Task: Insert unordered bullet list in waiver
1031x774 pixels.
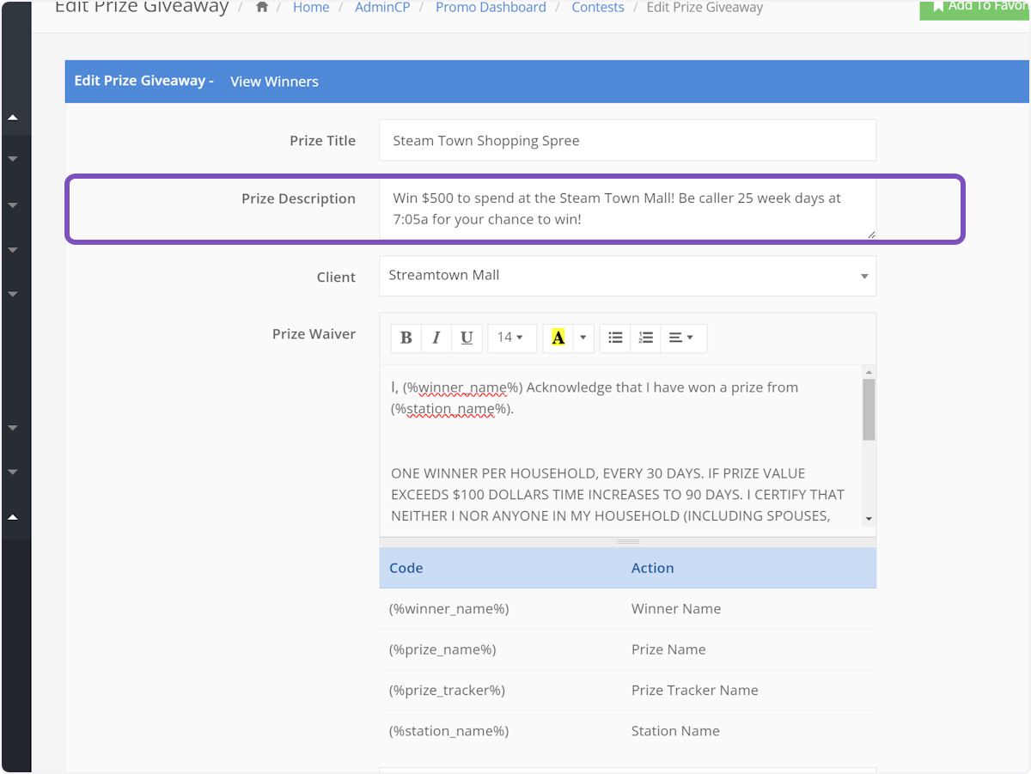Action: (615, 338)
